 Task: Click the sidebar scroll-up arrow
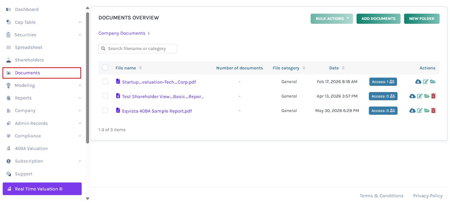click(x=88, y=8)
